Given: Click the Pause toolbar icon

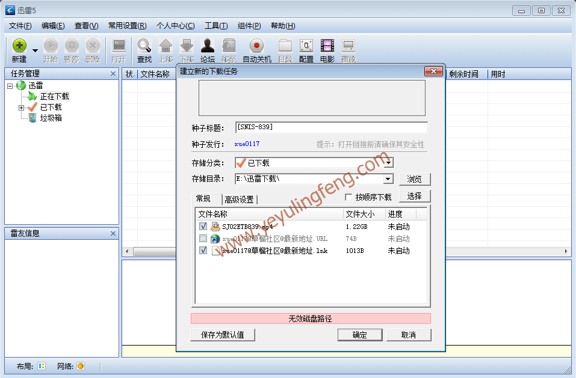Looking at the screenshot, I should (72, 46).
